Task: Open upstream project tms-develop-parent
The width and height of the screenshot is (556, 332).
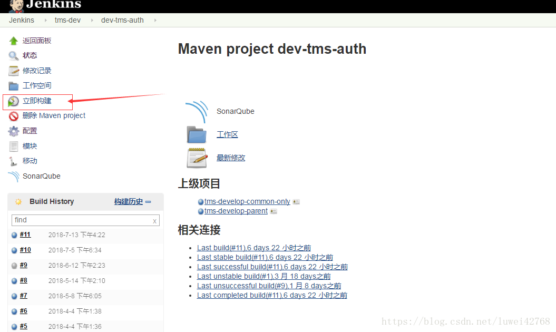Action: point(236,211)
